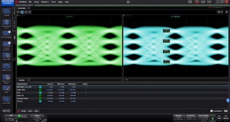
Task: Toggle the Run/Stop acquisition button
Action: pos(197,2)
